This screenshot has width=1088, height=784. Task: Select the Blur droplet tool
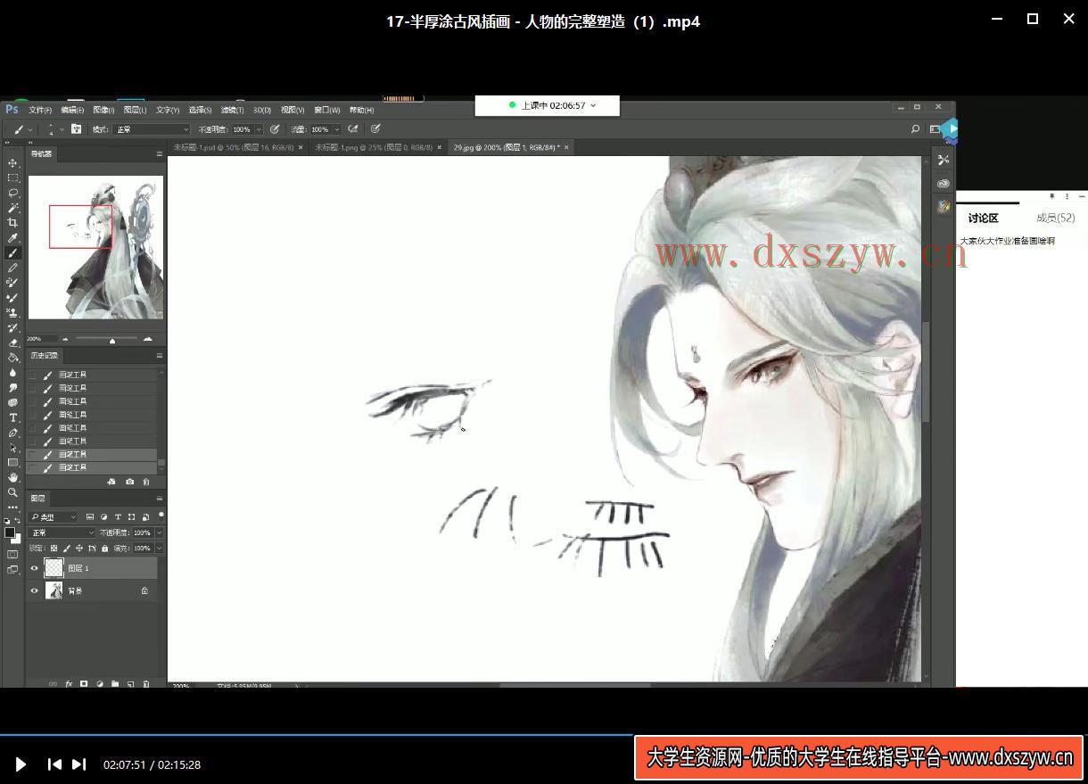(12, 373)
